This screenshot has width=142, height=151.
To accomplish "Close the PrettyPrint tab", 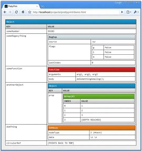I will pyautogui.click(x=37, y=6).
